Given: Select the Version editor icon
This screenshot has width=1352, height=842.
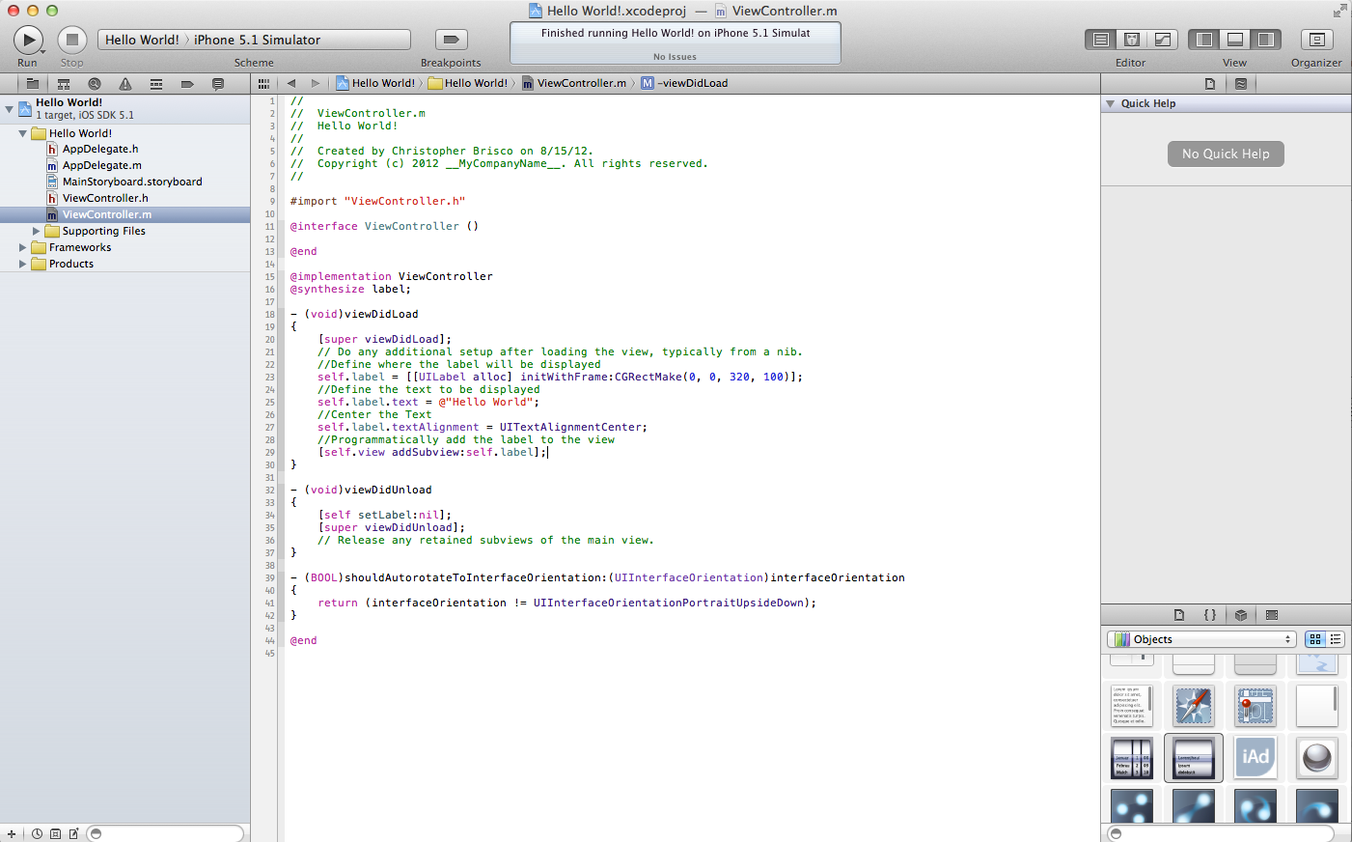Looking at the screenshot, I should coord(1163,40).
